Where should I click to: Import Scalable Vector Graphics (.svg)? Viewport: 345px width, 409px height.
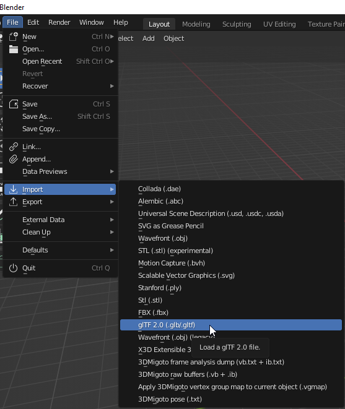point(231,275)
